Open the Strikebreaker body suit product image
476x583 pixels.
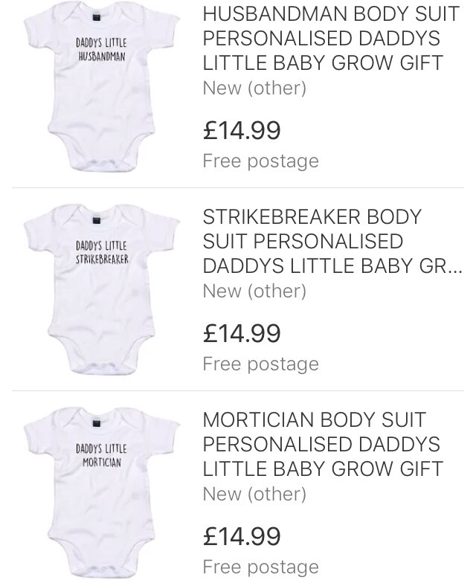100,291
